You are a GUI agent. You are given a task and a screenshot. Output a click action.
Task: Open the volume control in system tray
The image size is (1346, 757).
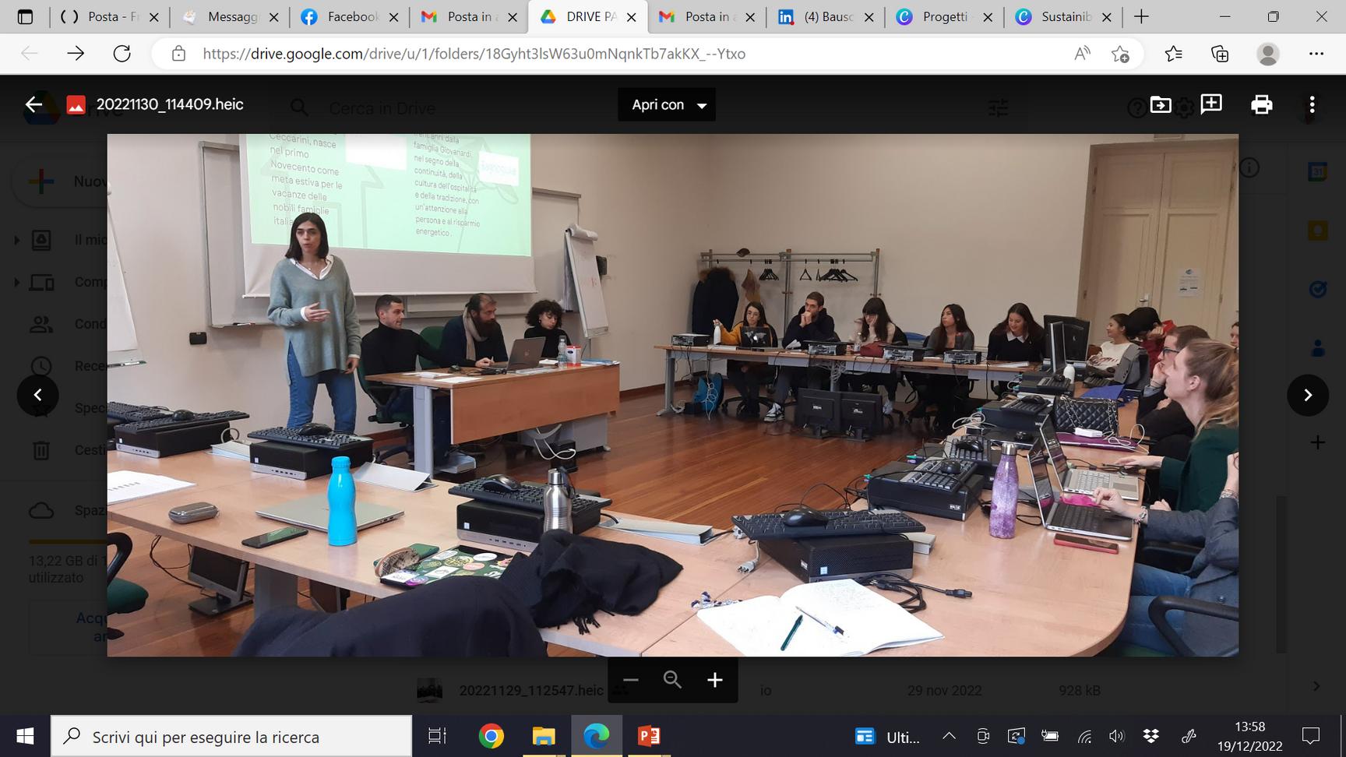(x=1117, y=736)
